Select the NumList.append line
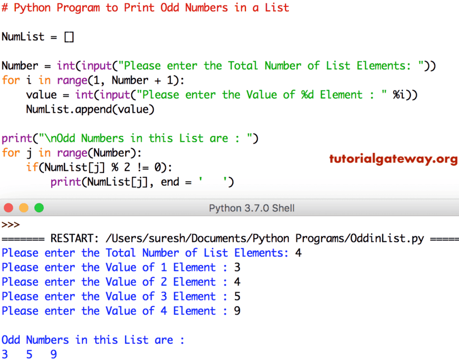This screenshot has width=459, height=361. (90, 109)
